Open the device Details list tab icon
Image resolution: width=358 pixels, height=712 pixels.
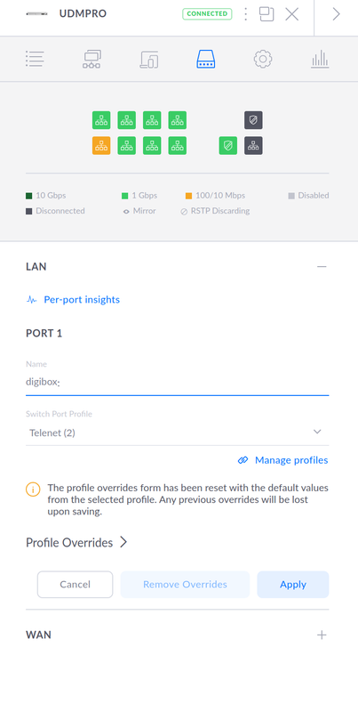35,59
